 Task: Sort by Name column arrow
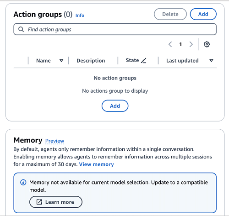(x=61, y=61)
